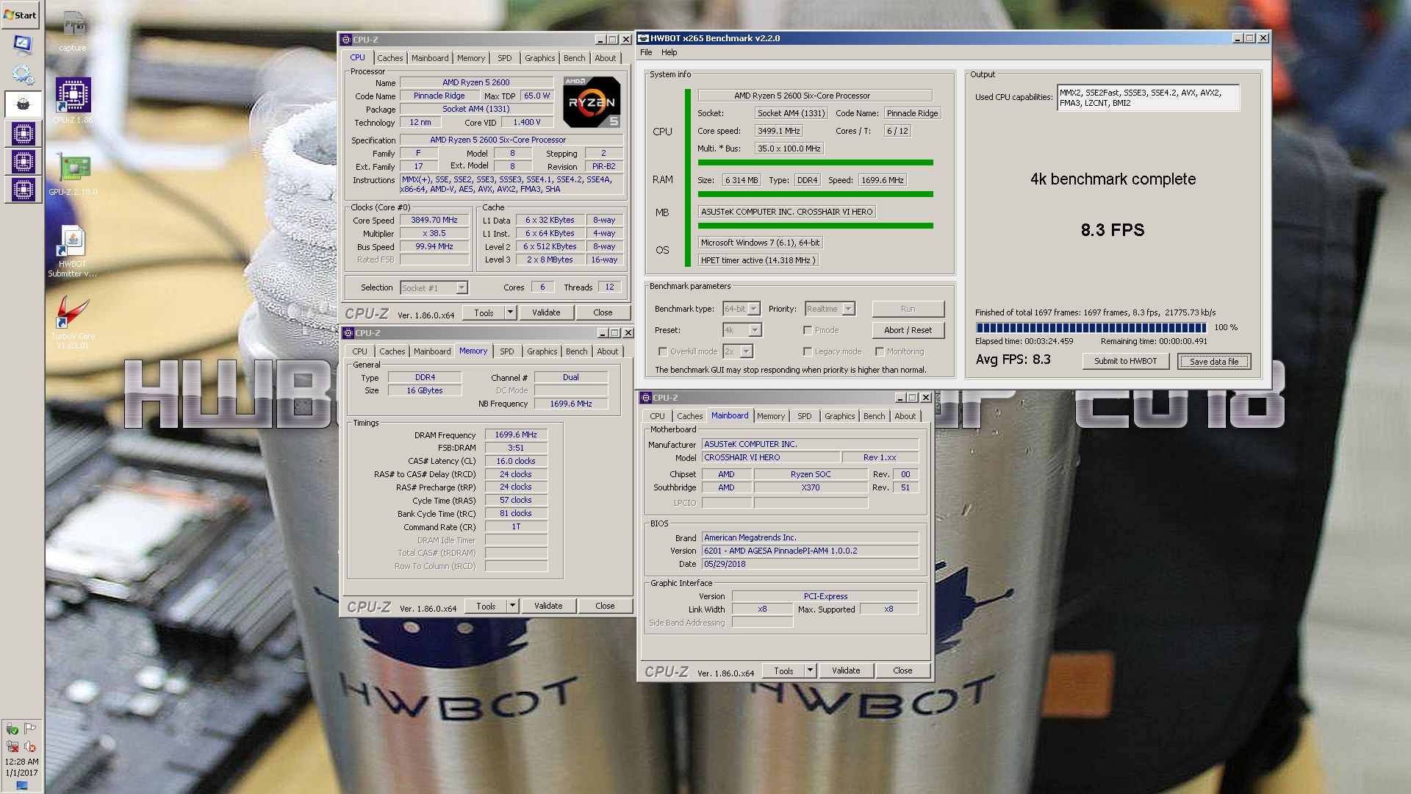Click title icon of CPU-Z CPU tab window
The width and height of the screenshot is (1411, 794).
coord(347,40)
